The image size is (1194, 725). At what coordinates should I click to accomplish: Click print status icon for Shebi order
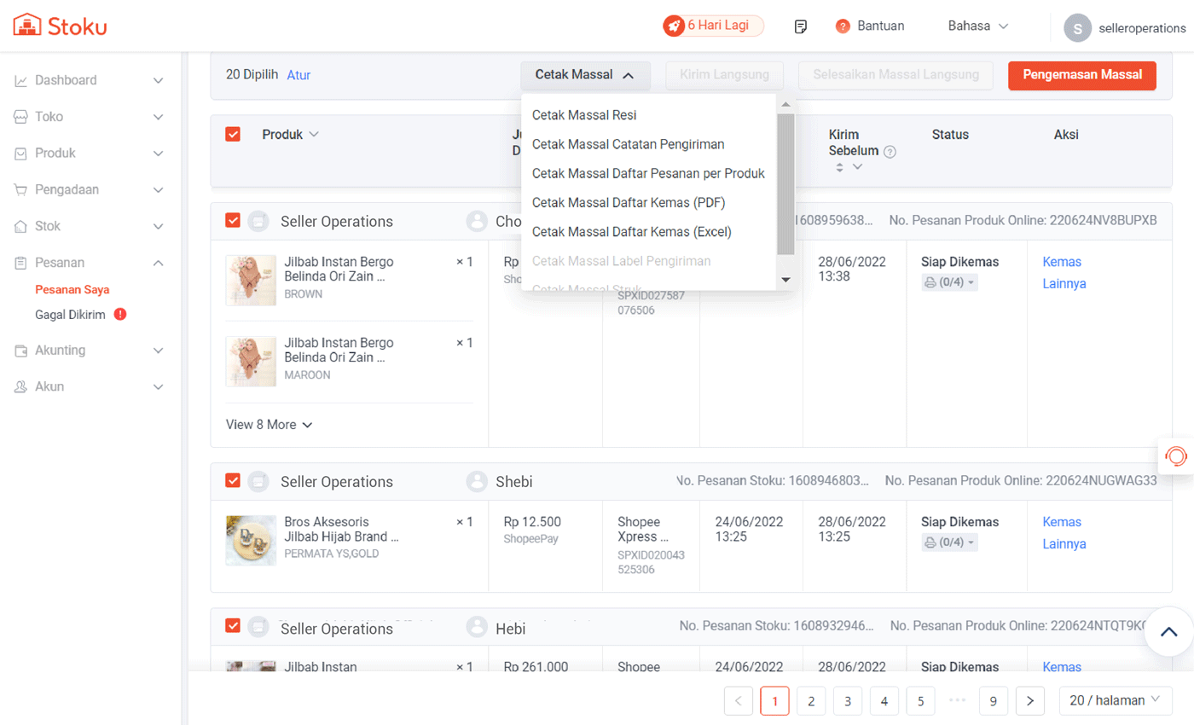(x=930, y=542)
